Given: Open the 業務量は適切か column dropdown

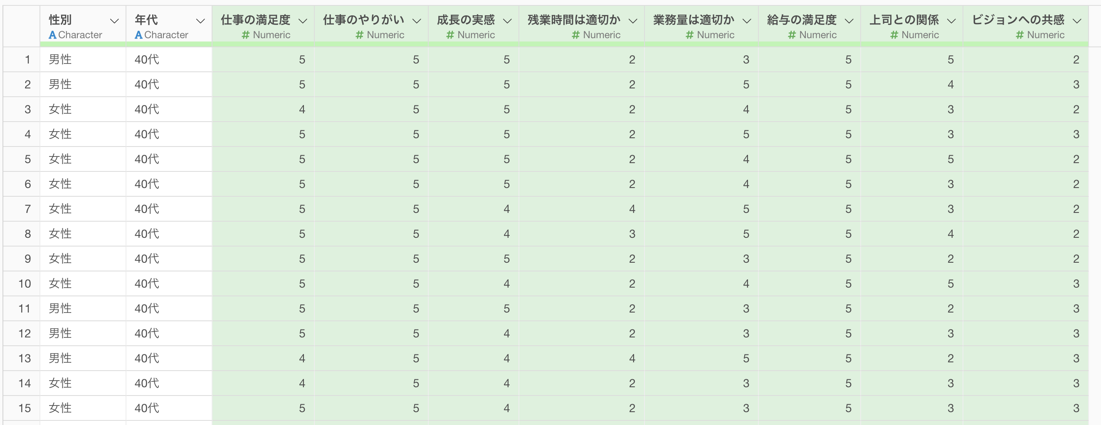Looking at the screenshot, I should tap(747, 20).
